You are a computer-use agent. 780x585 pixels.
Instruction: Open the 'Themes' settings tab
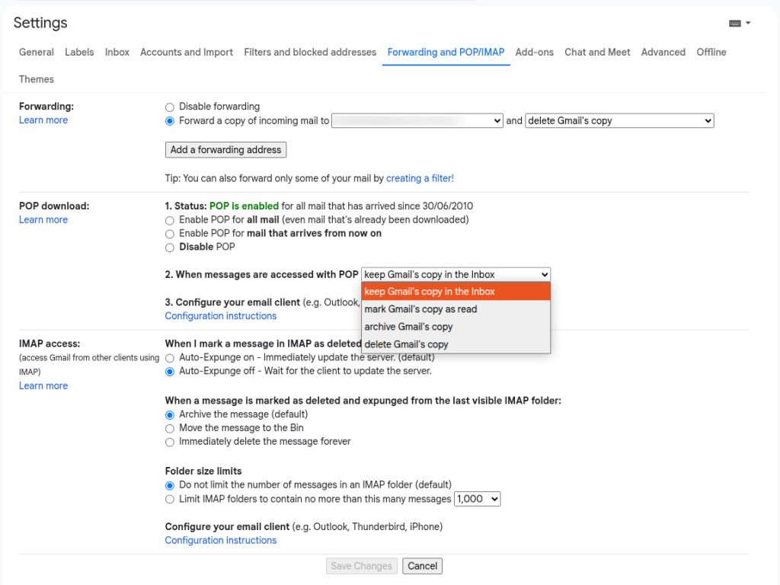[x=36, y=79]
